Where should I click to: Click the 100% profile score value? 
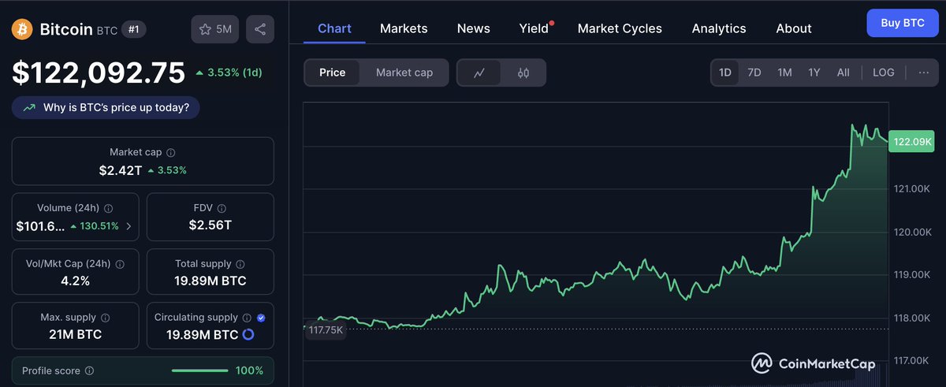coord(249,370)
